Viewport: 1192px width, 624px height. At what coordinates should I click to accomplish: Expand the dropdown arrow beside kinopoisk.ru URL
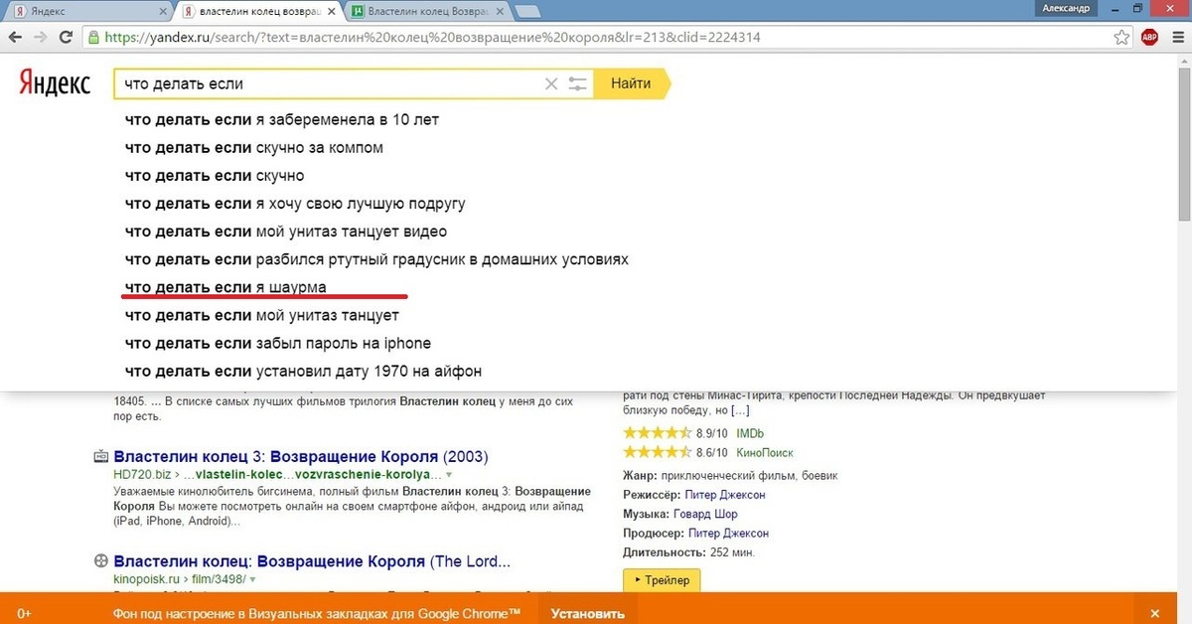pos(253,578)
